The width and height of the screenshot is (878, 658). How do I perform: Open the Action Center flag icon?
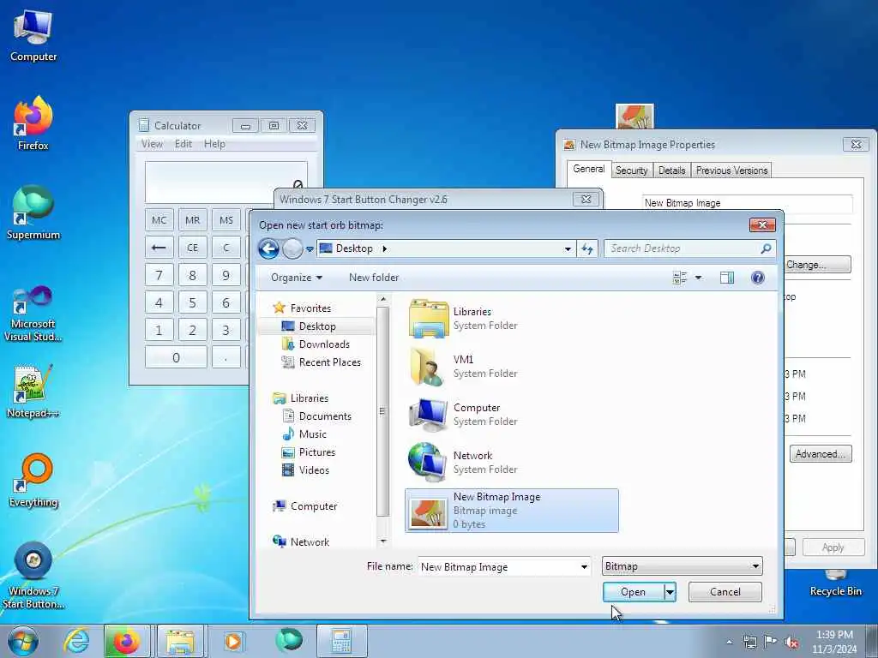coord(771,643)
